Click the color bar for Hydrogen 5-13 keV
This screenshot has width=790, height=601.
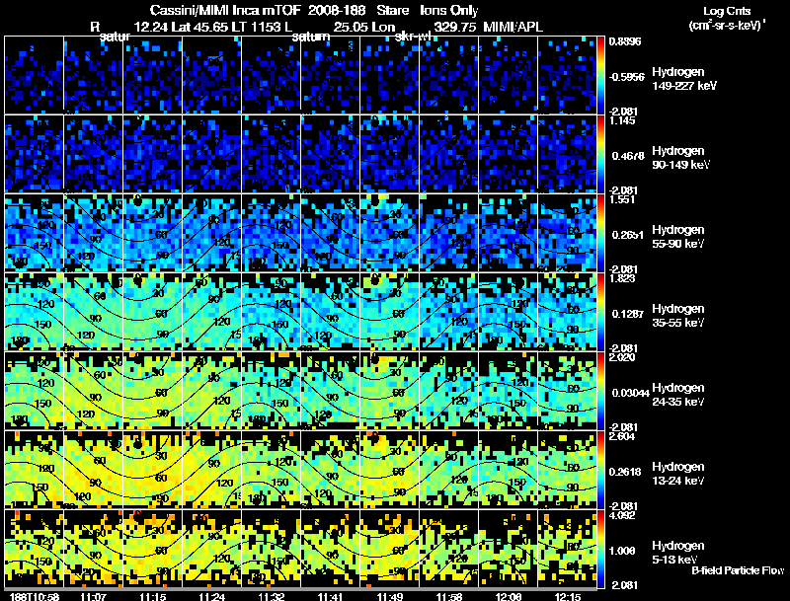pyautogui.click(x=602, y=548)
